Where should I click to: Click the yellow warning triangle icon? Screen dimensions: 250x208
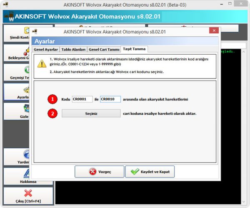pyautogui.click(x=42, y=63)
